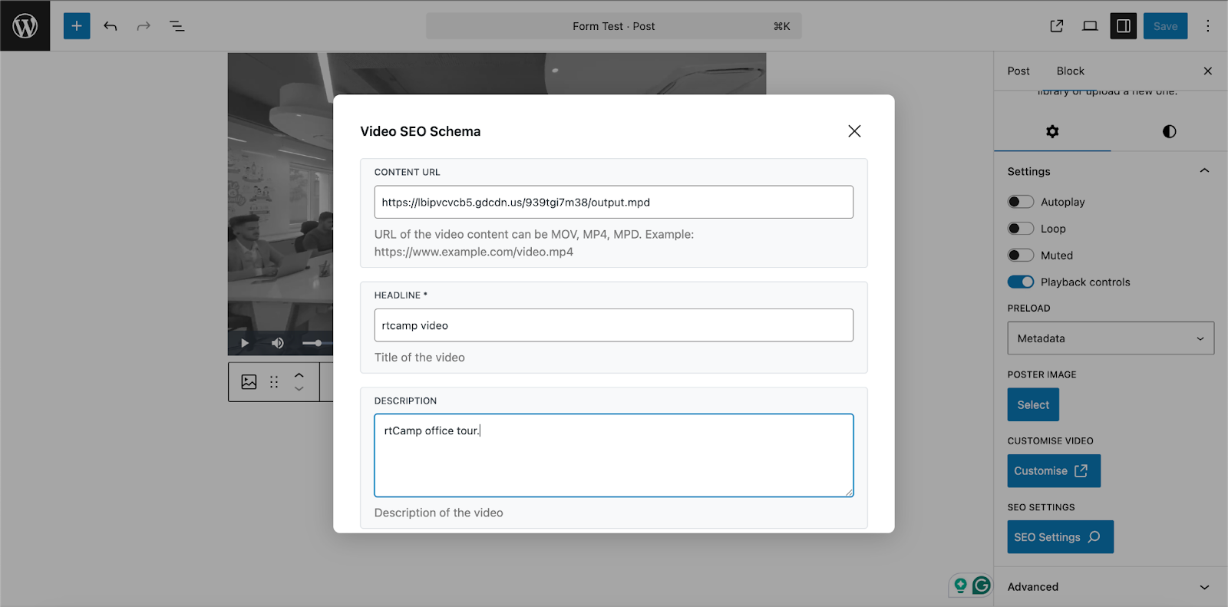This screenshot has width=1228, height=607.
Task: Click the SEO Settings button
Action: [1059, 537]
